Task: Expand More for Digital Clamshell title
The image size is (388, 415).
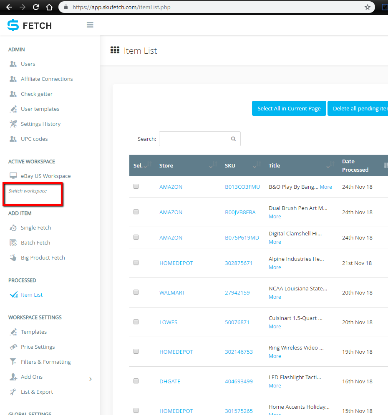Action: pyautogui.click(x=275, y=242)
